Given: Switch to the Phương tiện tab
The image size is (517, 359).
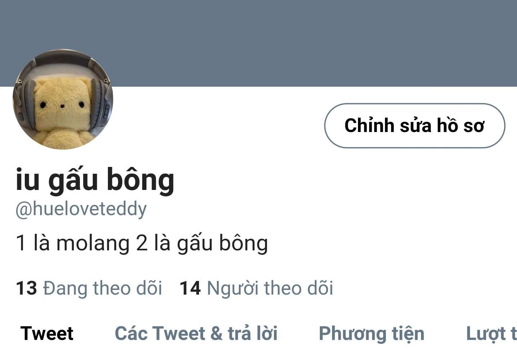Looking at the screenshot, I should pyautogui.click(x=372, y=333).
